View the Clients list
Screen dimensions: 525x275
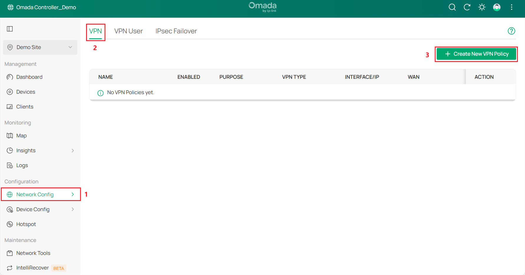(x=25, y=106)
